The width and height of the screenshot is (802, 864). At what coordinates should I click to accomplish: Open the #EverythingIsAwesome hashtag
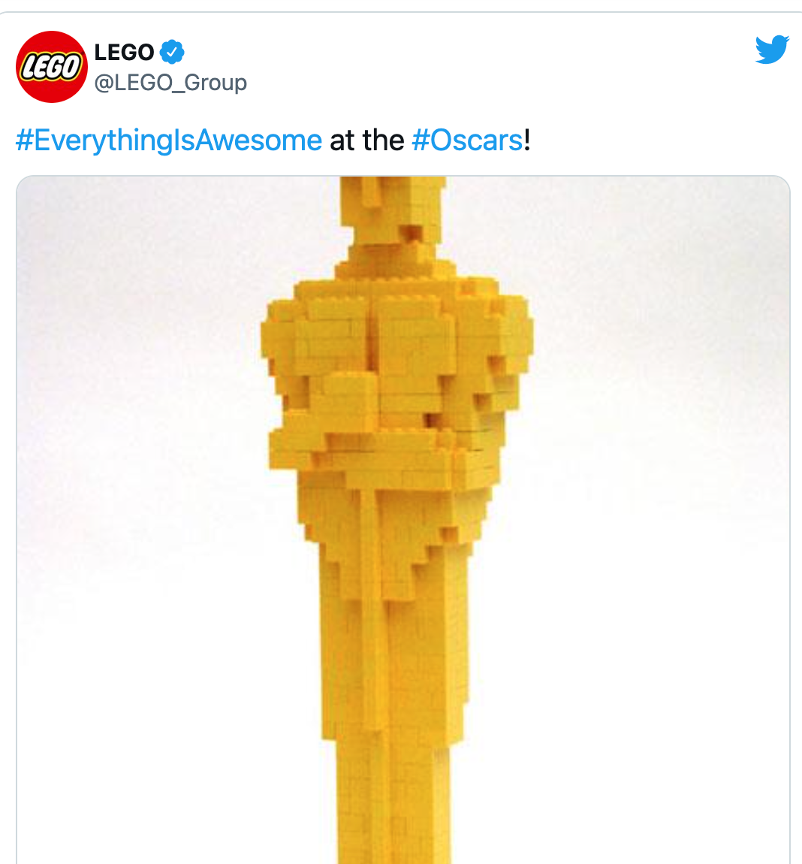coord(168,140)
